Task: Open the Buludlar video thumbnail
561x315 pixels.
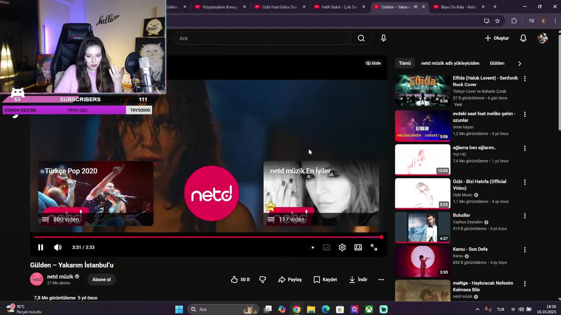Action: pos(423,227)
